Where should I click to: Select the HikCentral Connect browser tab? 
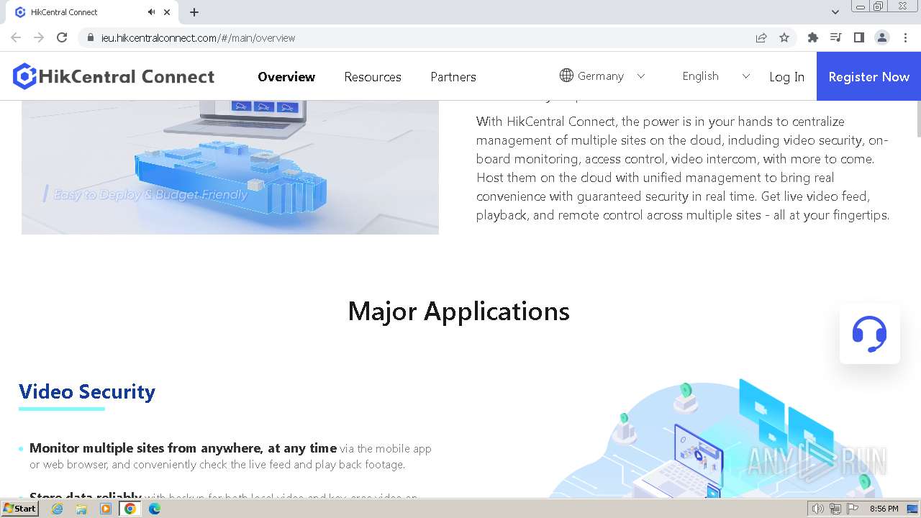94,12
